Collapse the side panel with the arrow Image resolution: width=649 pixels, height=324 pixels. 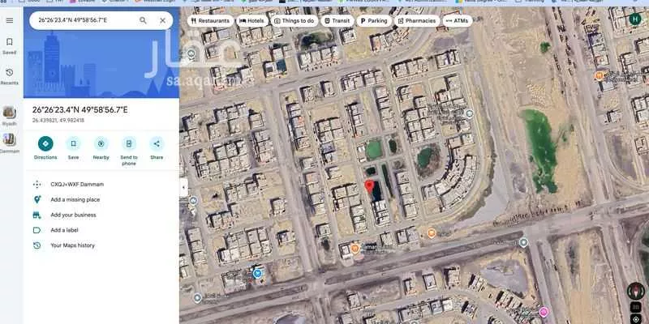pos(183,187)
